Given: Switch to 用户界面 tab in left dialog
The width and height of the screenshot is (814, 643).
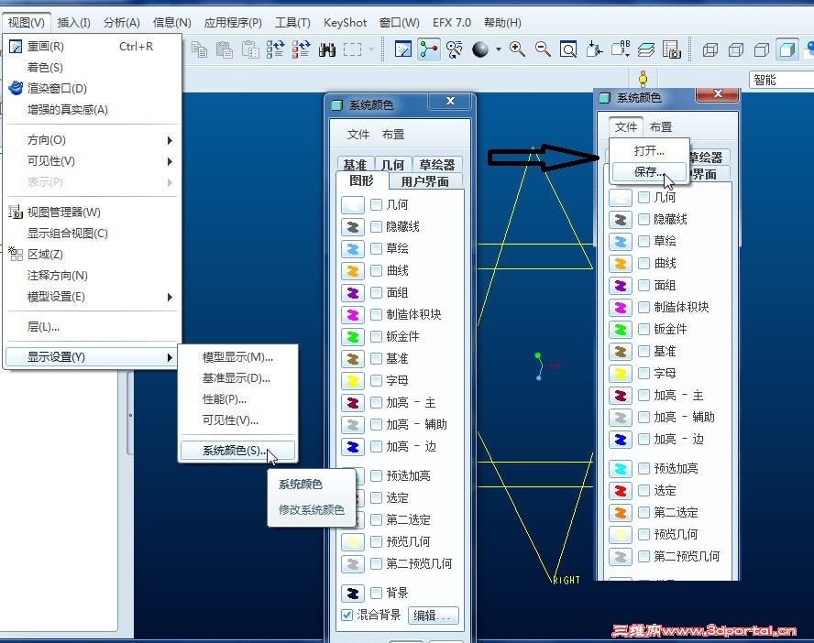Looking at the screenshot, I should coord(424,181).
